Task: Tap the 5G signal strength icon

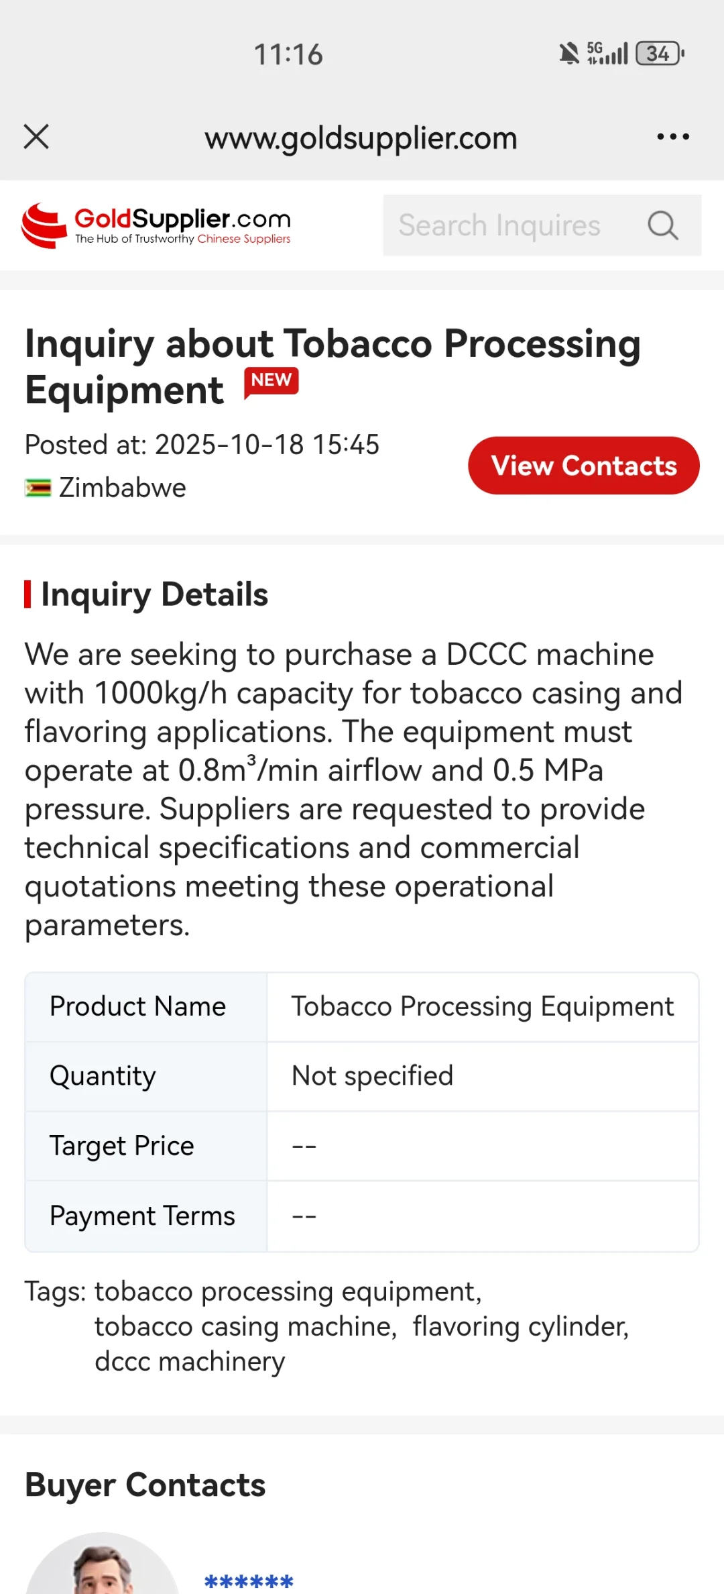Action: coord(607,53)
